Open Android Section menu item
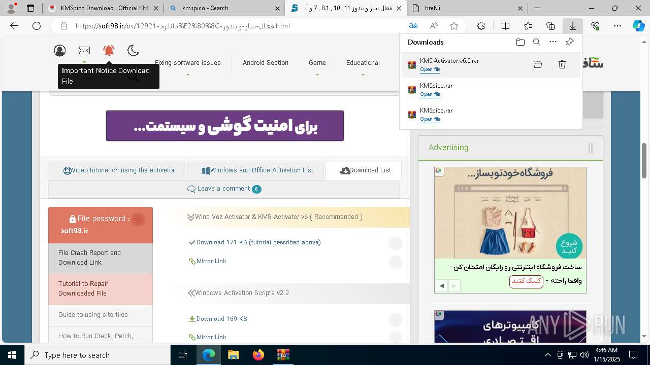Image resolution: width=650 pixels, height=365 pixels. pos(266,63)
